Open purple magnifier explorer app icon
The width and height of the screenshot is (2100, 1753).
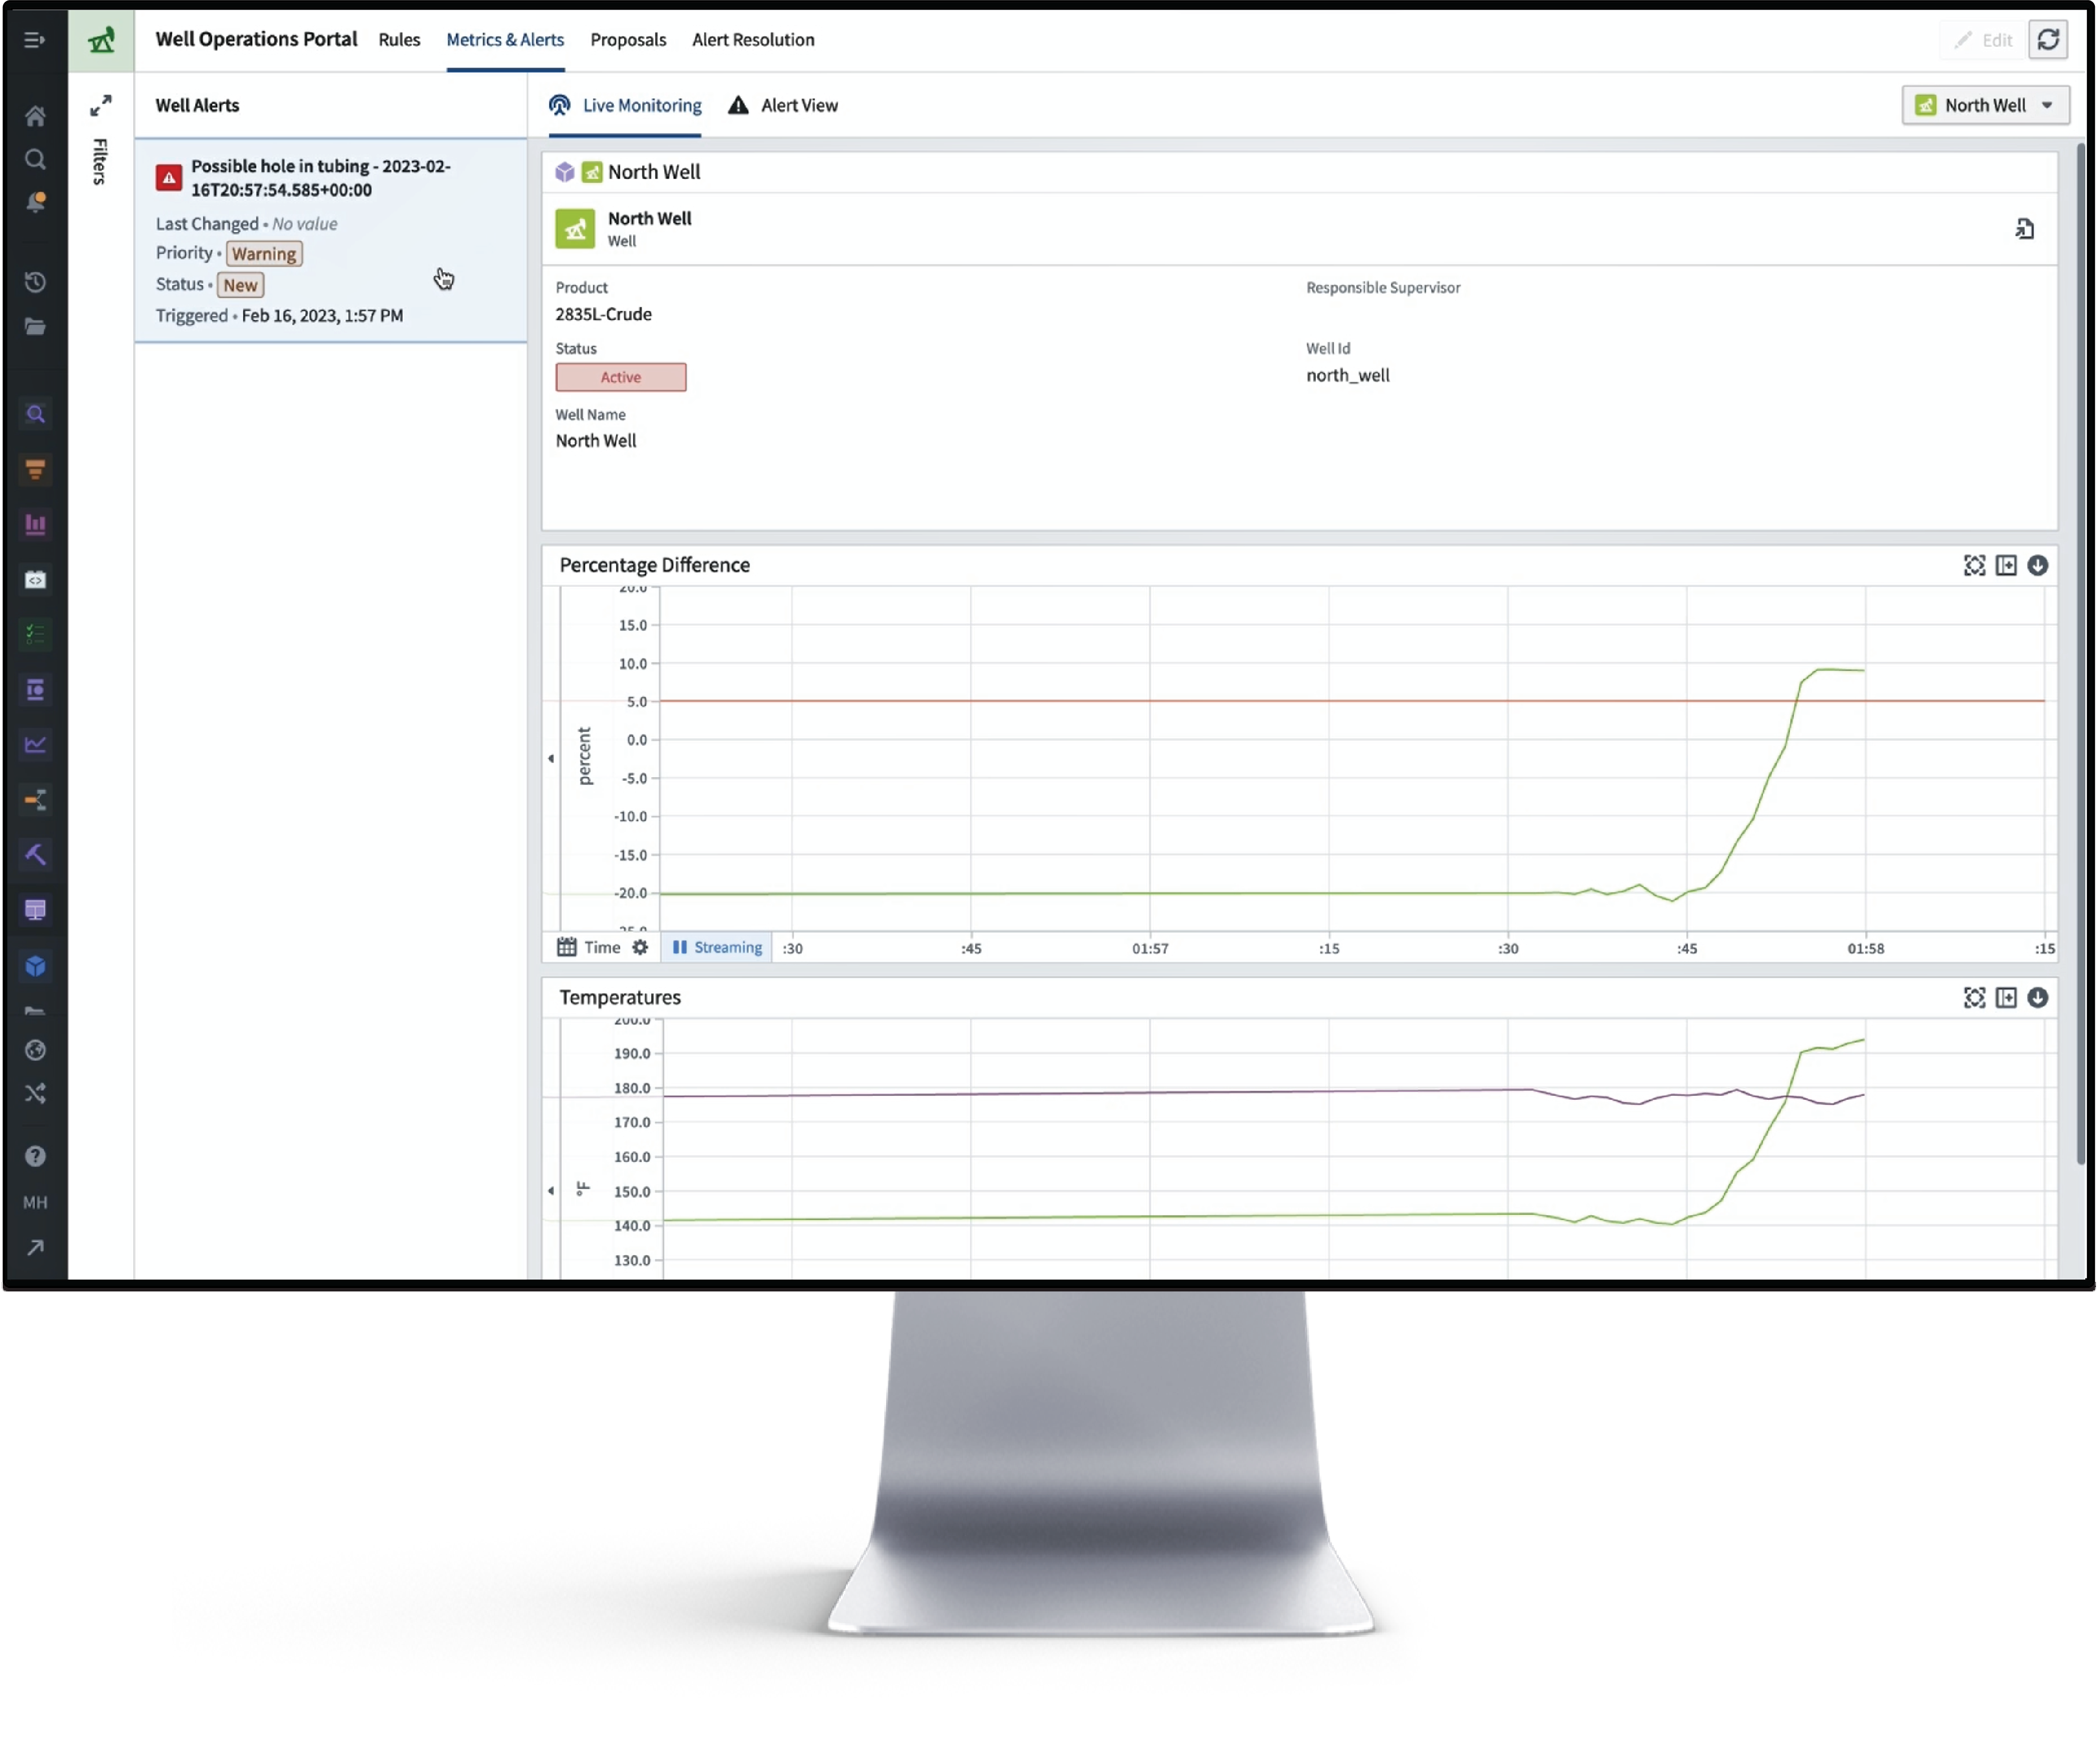[35, 415]
